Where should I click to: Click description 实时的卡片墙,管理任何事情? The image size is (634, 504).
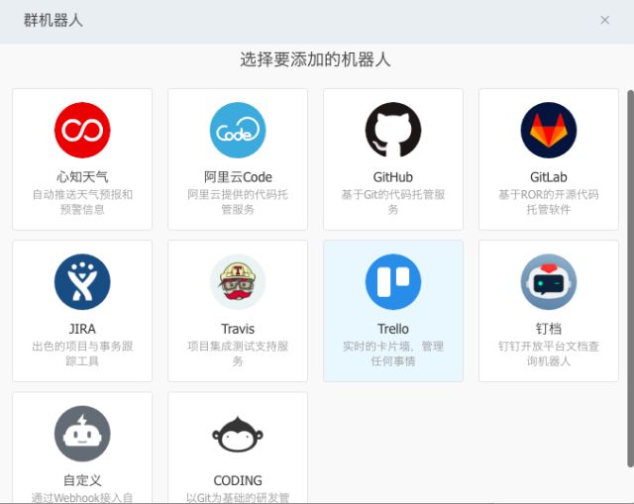coord(393,353)
